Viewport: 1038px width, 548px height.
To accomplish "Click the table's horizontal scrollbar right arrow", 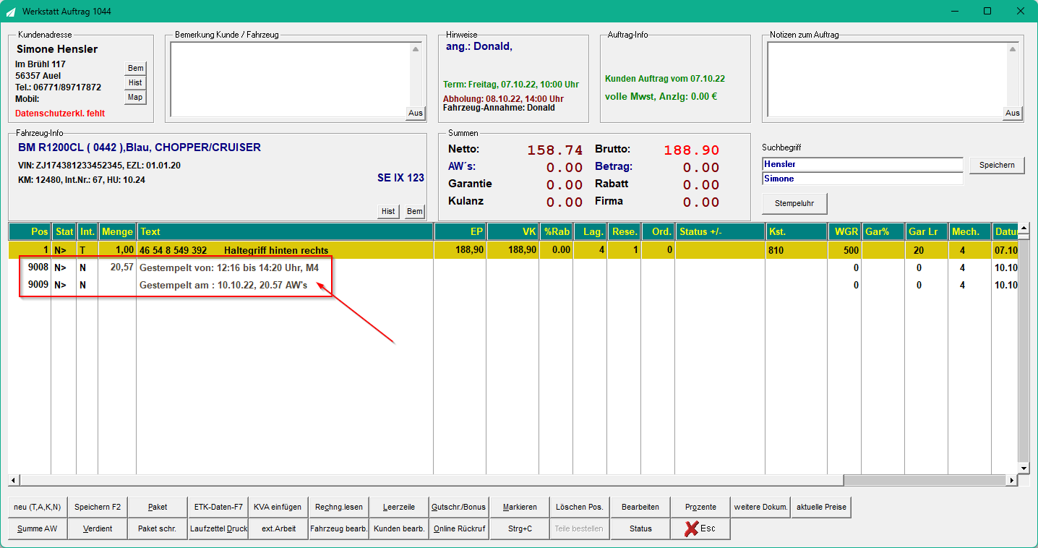I will pyautogui.click(x=1011, y=480).
